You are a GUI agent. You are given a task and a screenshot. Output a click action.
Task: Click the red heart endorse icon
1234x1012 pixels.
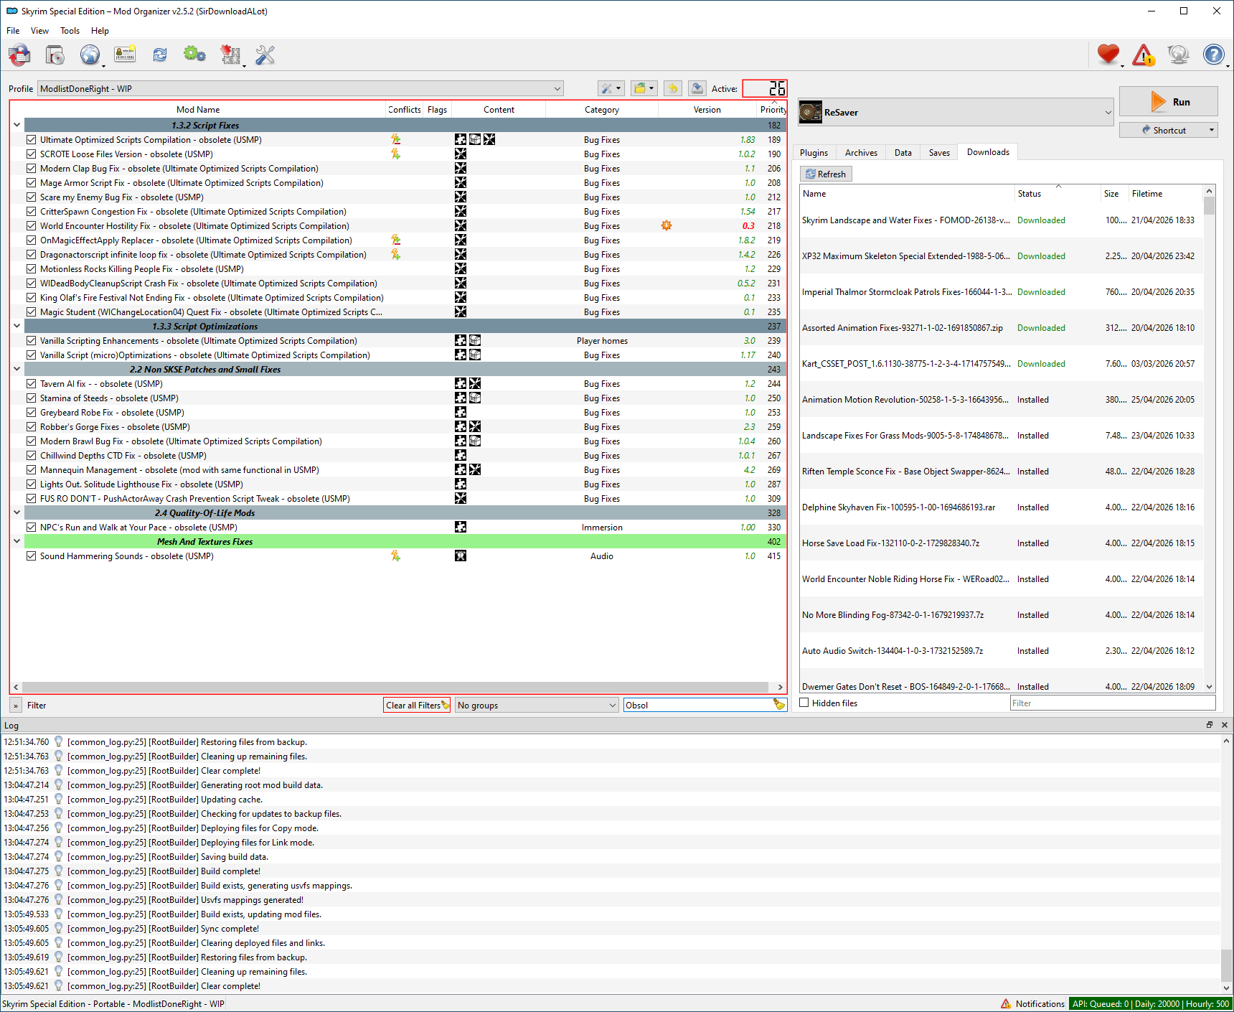point(1108,55)
